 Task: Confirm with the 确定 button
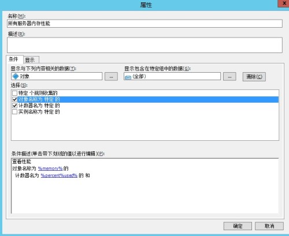click(x=238, y=226)
